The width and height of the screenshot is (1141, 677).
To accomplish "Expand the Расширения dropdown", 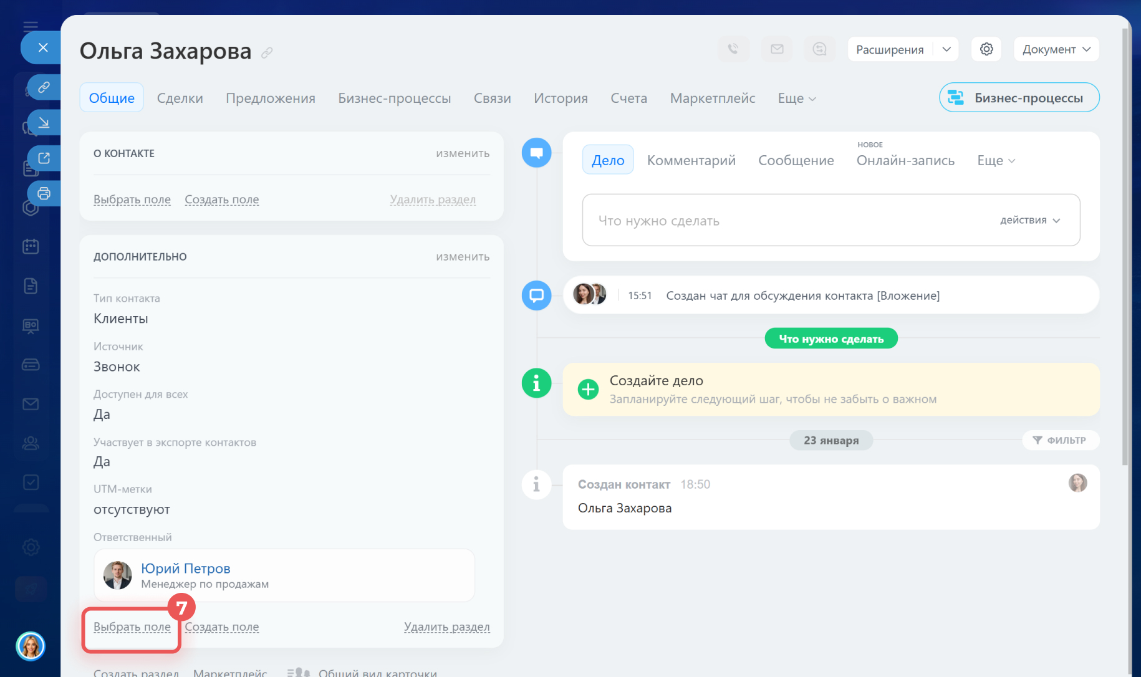I will pos(946,49).
